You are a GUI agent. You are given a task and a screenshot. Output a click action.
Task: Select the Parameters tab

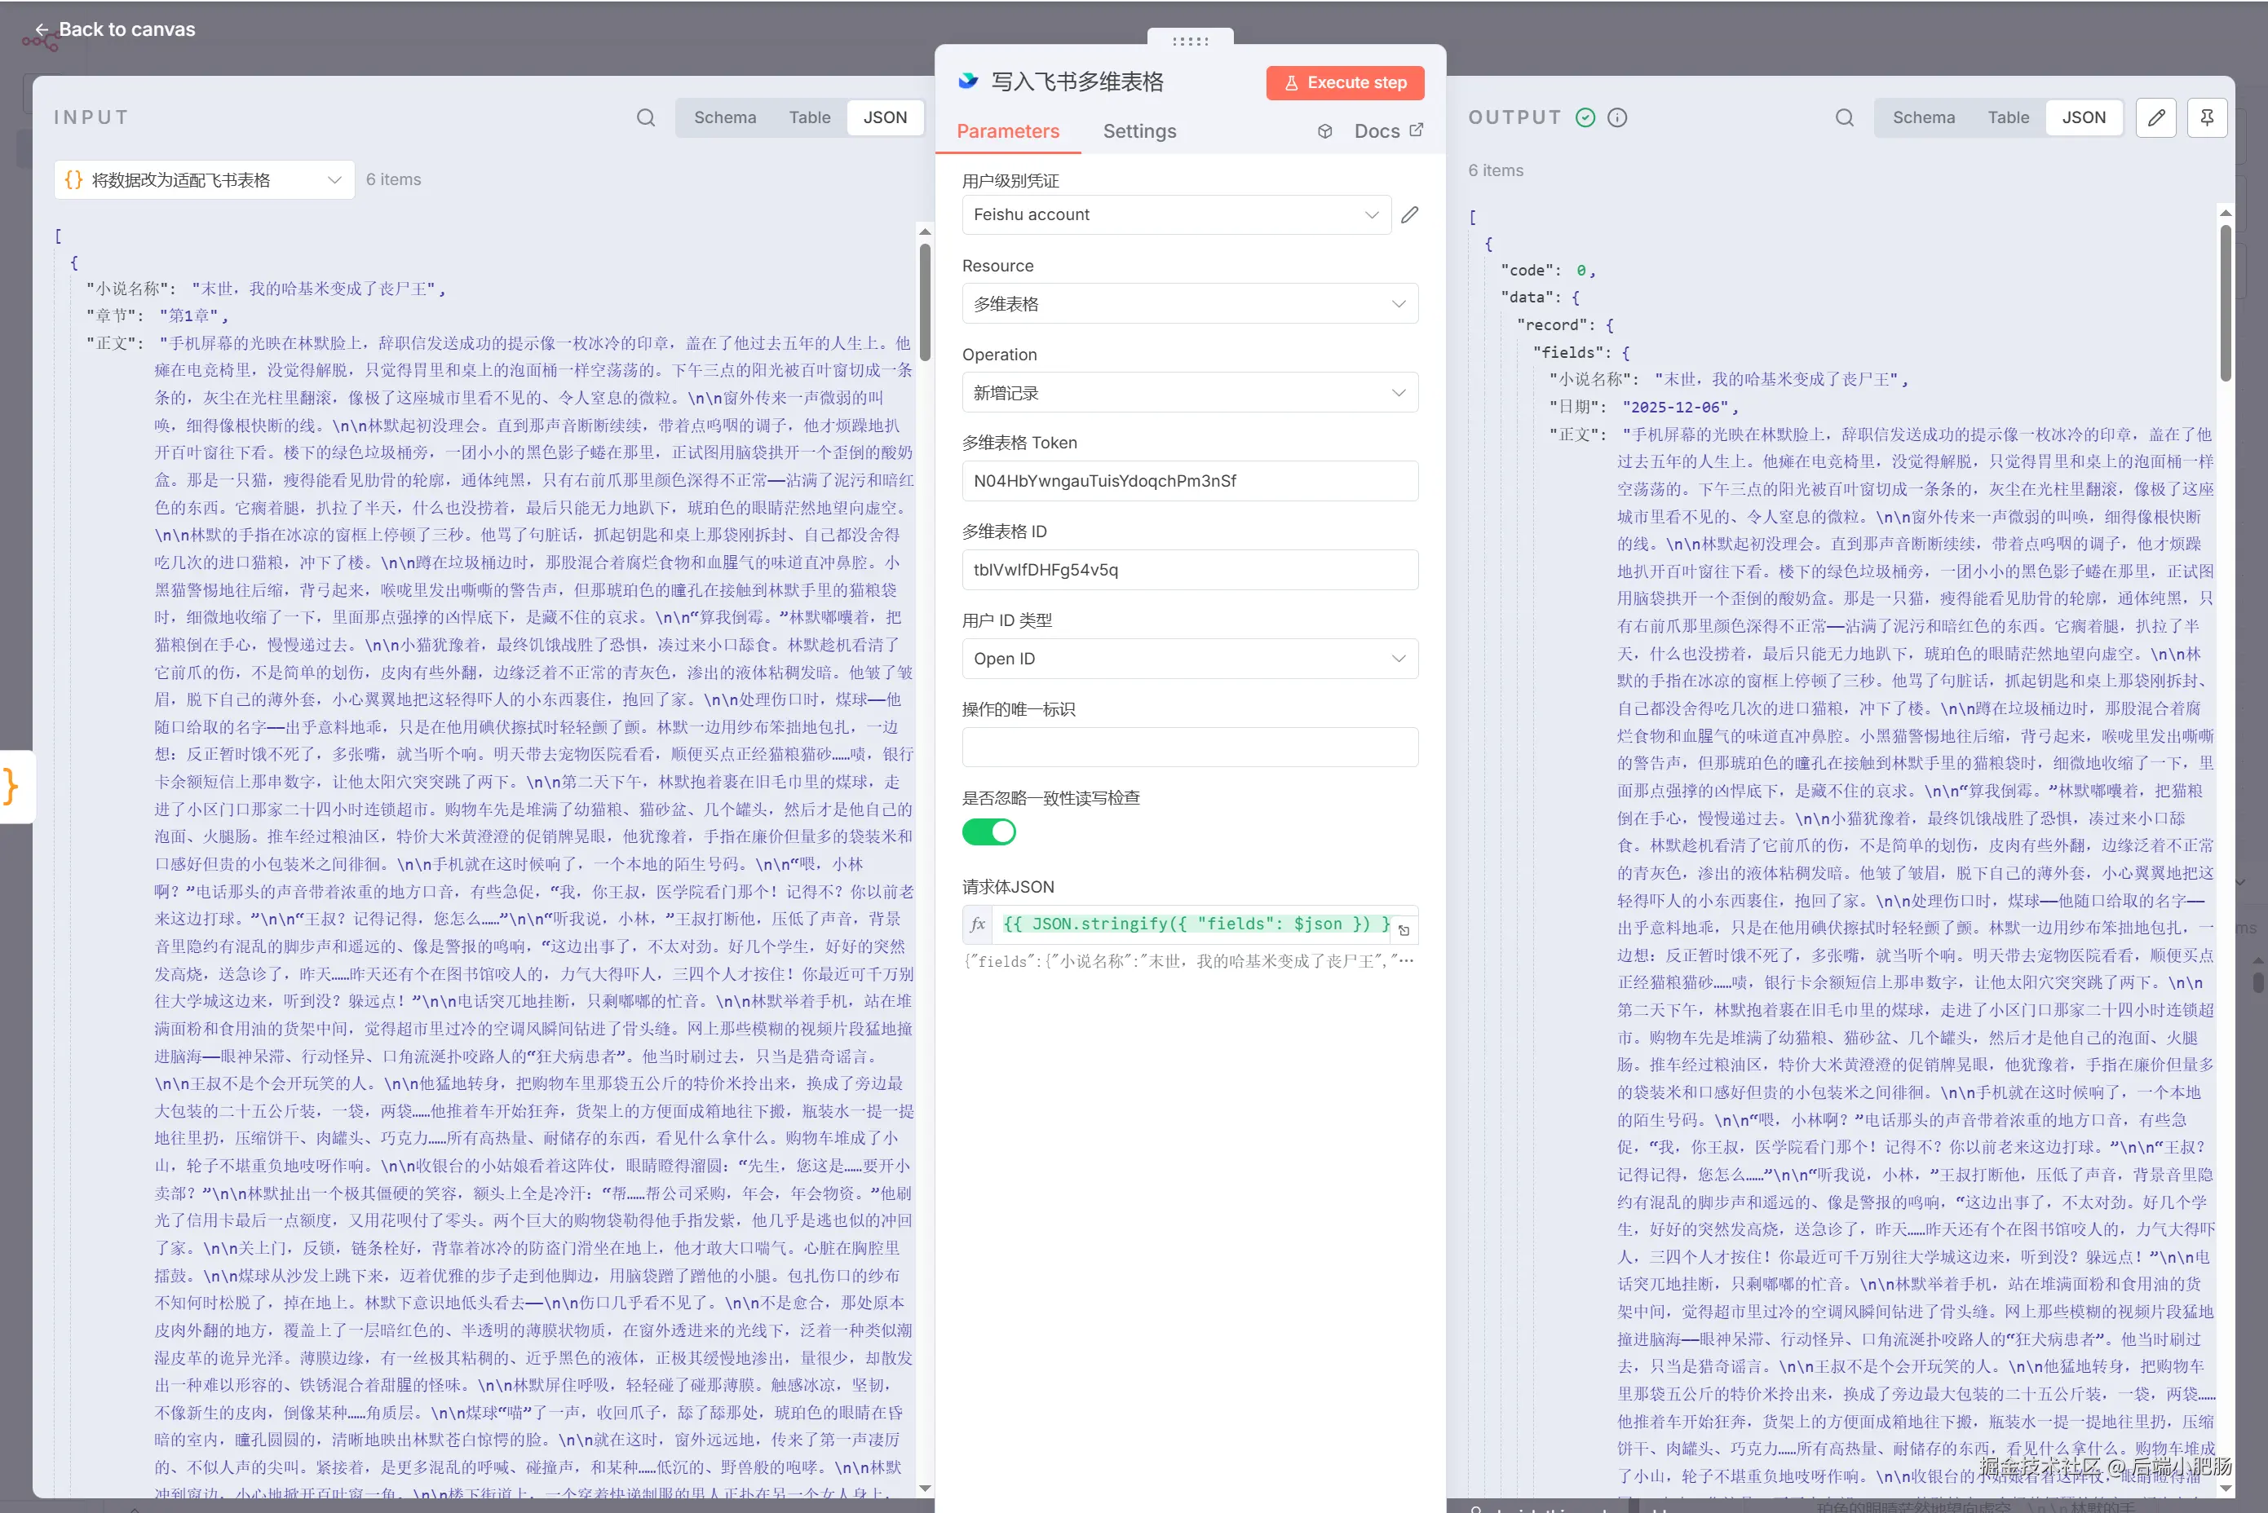click(x=1007, y=131)
